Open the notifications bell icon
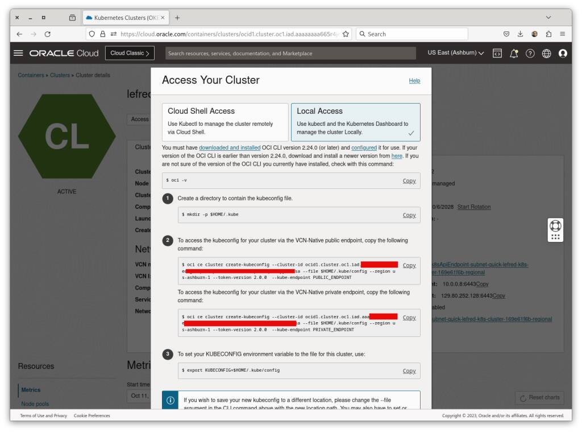Screen dimensions: 582x432 (x=514, y=54)
